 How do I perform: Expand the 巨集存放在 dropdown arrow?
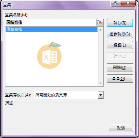(x=100, y=95)
